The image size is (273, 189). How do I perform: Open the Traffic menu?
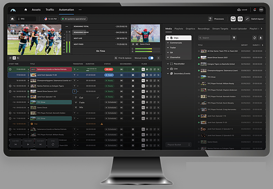50,10
